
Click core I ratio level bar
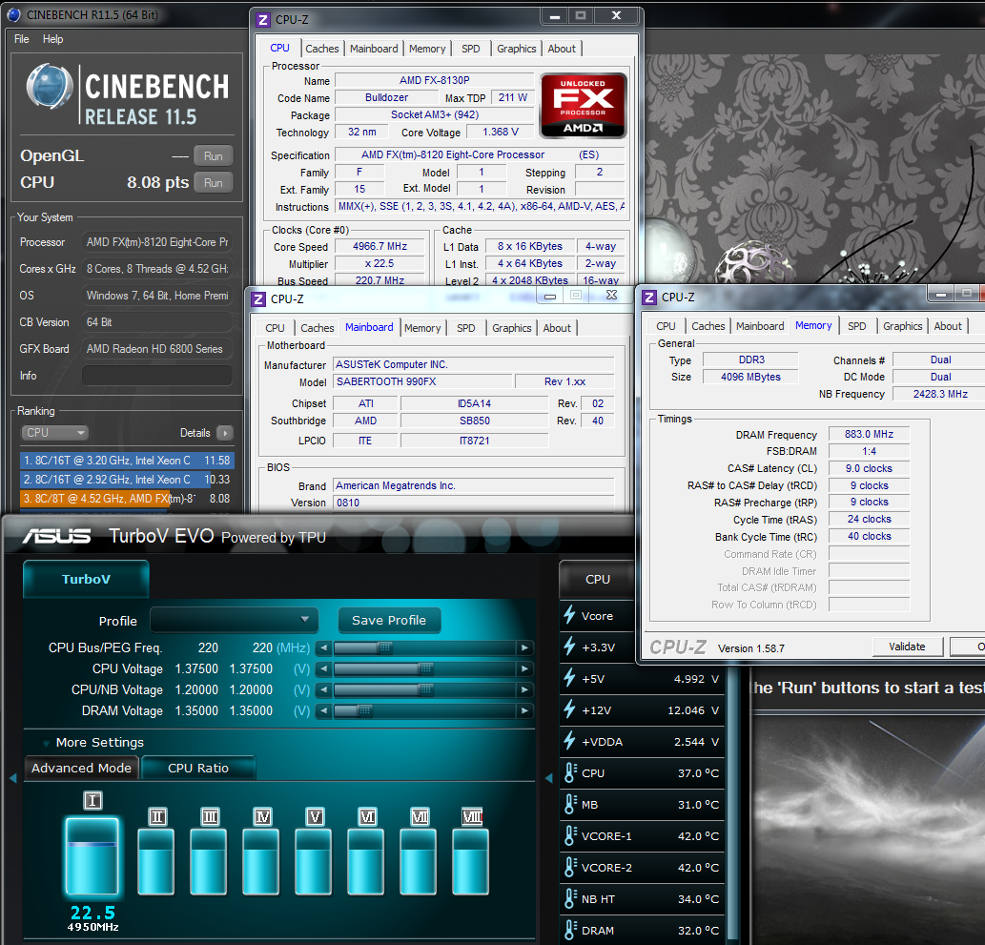pos(92,855)
